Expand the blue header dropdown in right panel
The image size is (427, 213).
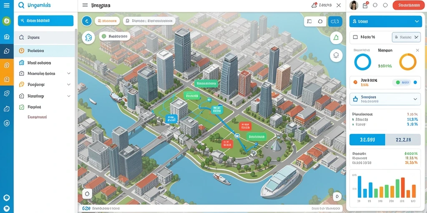pyautogui.click(x=417, y=21)
